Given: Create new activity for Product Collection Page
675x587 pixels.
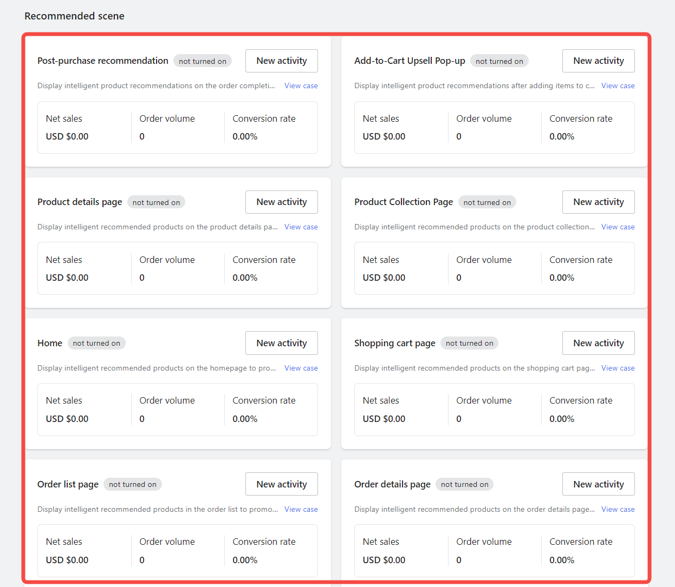Looking at the screenshot, I should point(598,202).
